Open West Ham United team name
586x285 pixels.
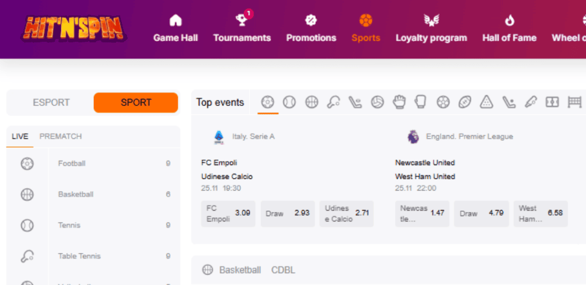coord(425,177)
